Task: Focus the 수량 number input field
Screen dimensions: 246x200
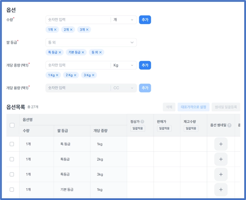Action: click(78, 20)
